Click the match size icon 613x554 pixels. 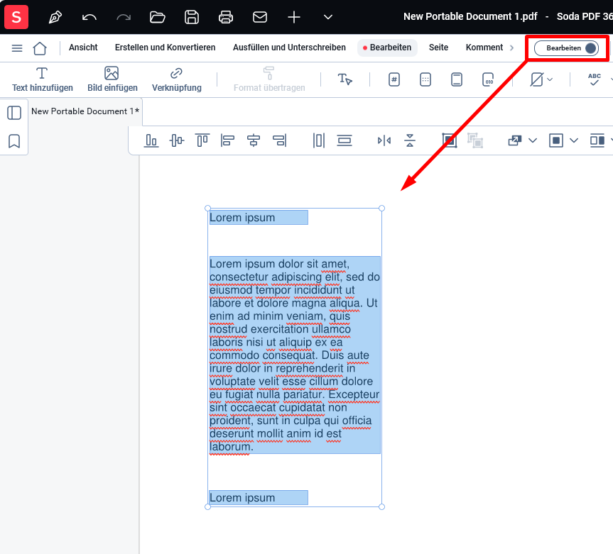(597, 140)
